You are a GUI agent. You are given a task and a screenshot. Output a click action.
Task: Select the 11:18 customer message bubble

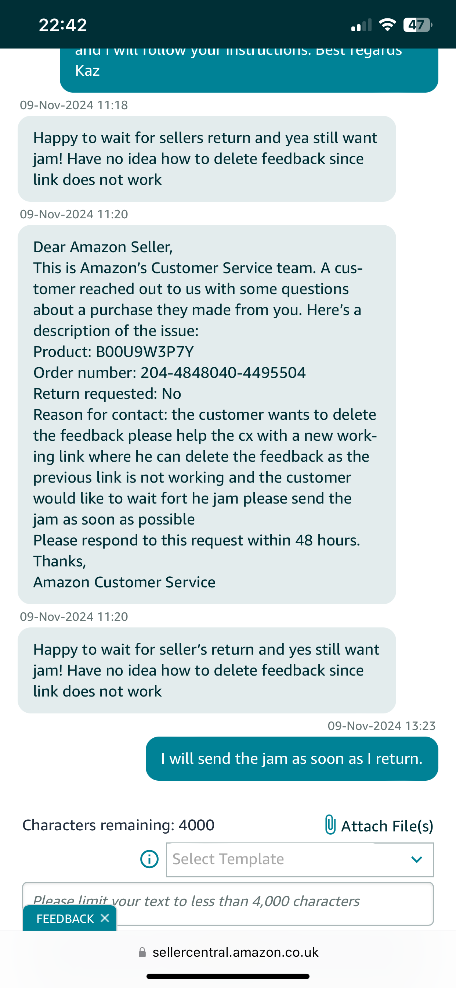coord(207,159)
